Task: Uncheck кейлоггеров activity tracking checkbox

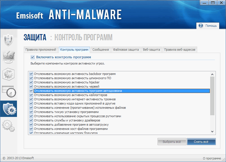Action: pos(31,95)
